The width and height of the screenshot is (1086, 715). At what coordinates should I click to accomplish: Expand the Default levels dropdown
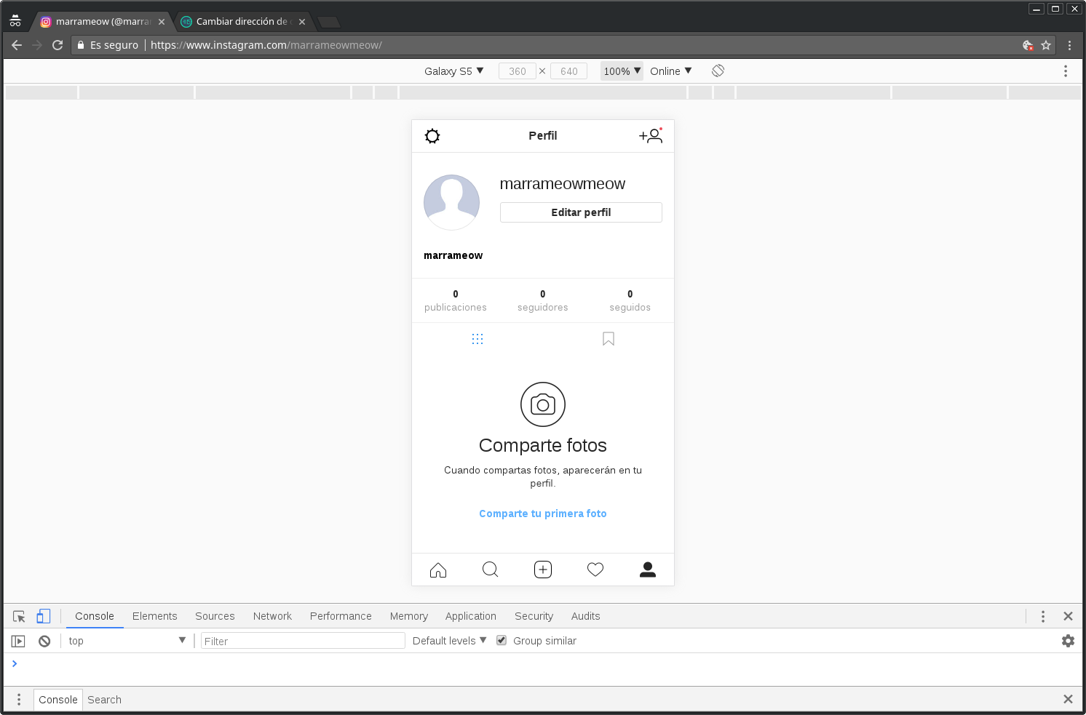coord(449,641)
